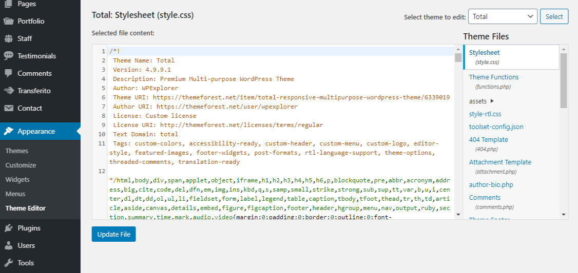This screenshot has width=578, height=273.
Task: Expand the assets folder in Theme Files
Action: point(481,101)
